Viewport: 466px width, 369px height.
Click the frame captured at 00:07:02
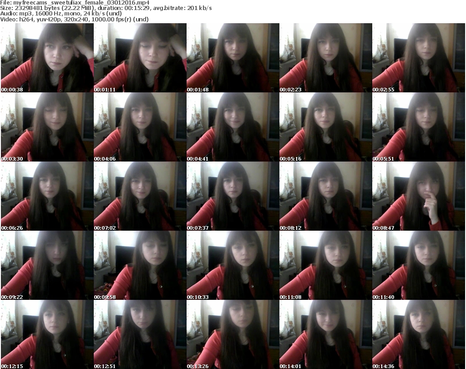click(x=140, y=196)
